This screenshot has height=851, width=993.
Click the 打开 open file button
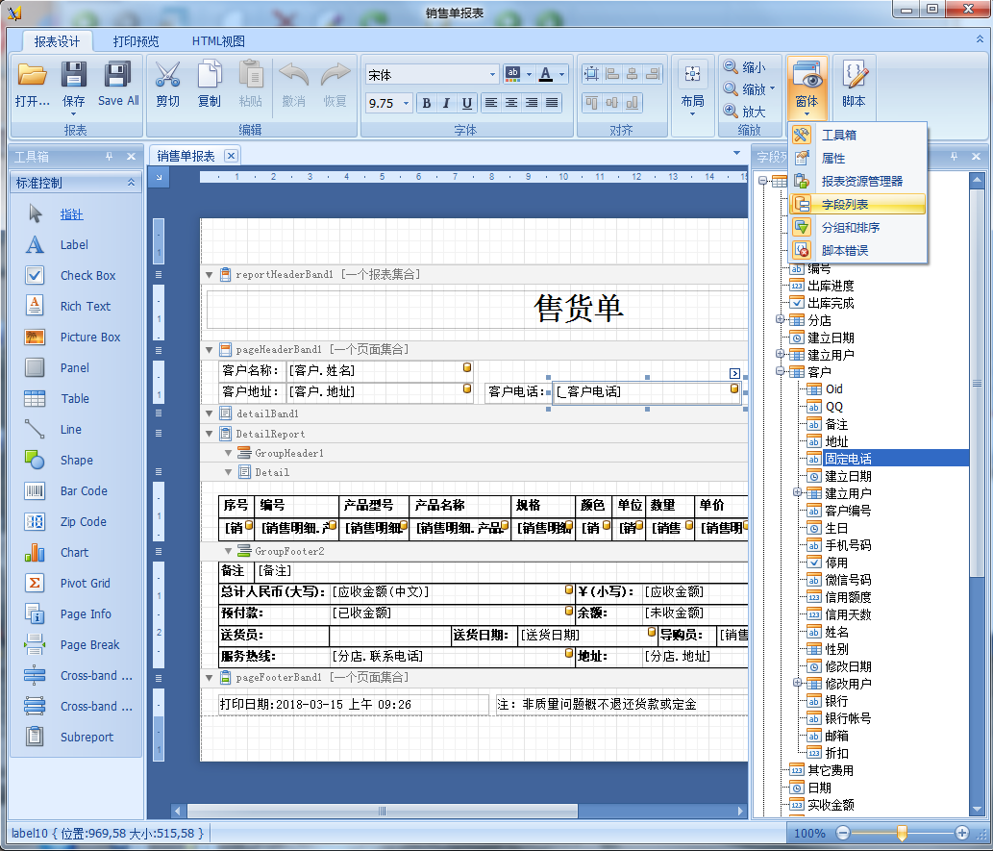pyautogui.click(x=33, y=83)
